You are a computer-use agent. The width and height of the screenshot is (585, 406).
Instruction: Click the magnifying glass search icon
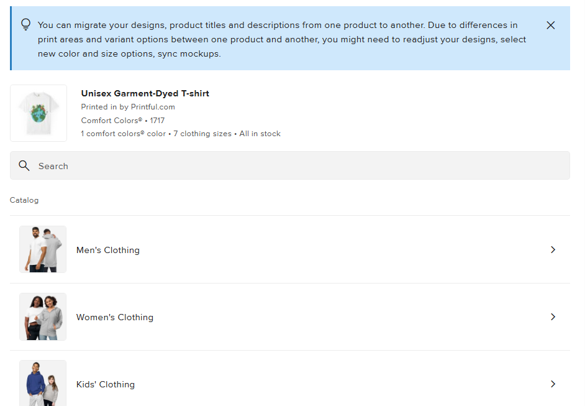pyautogui.click(x=24, y=165)
